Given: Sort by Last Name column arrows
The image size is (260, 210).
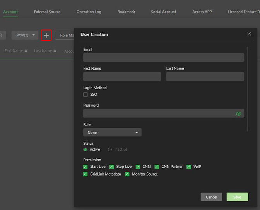Looking at the screenshot, I should coord(55,51).
